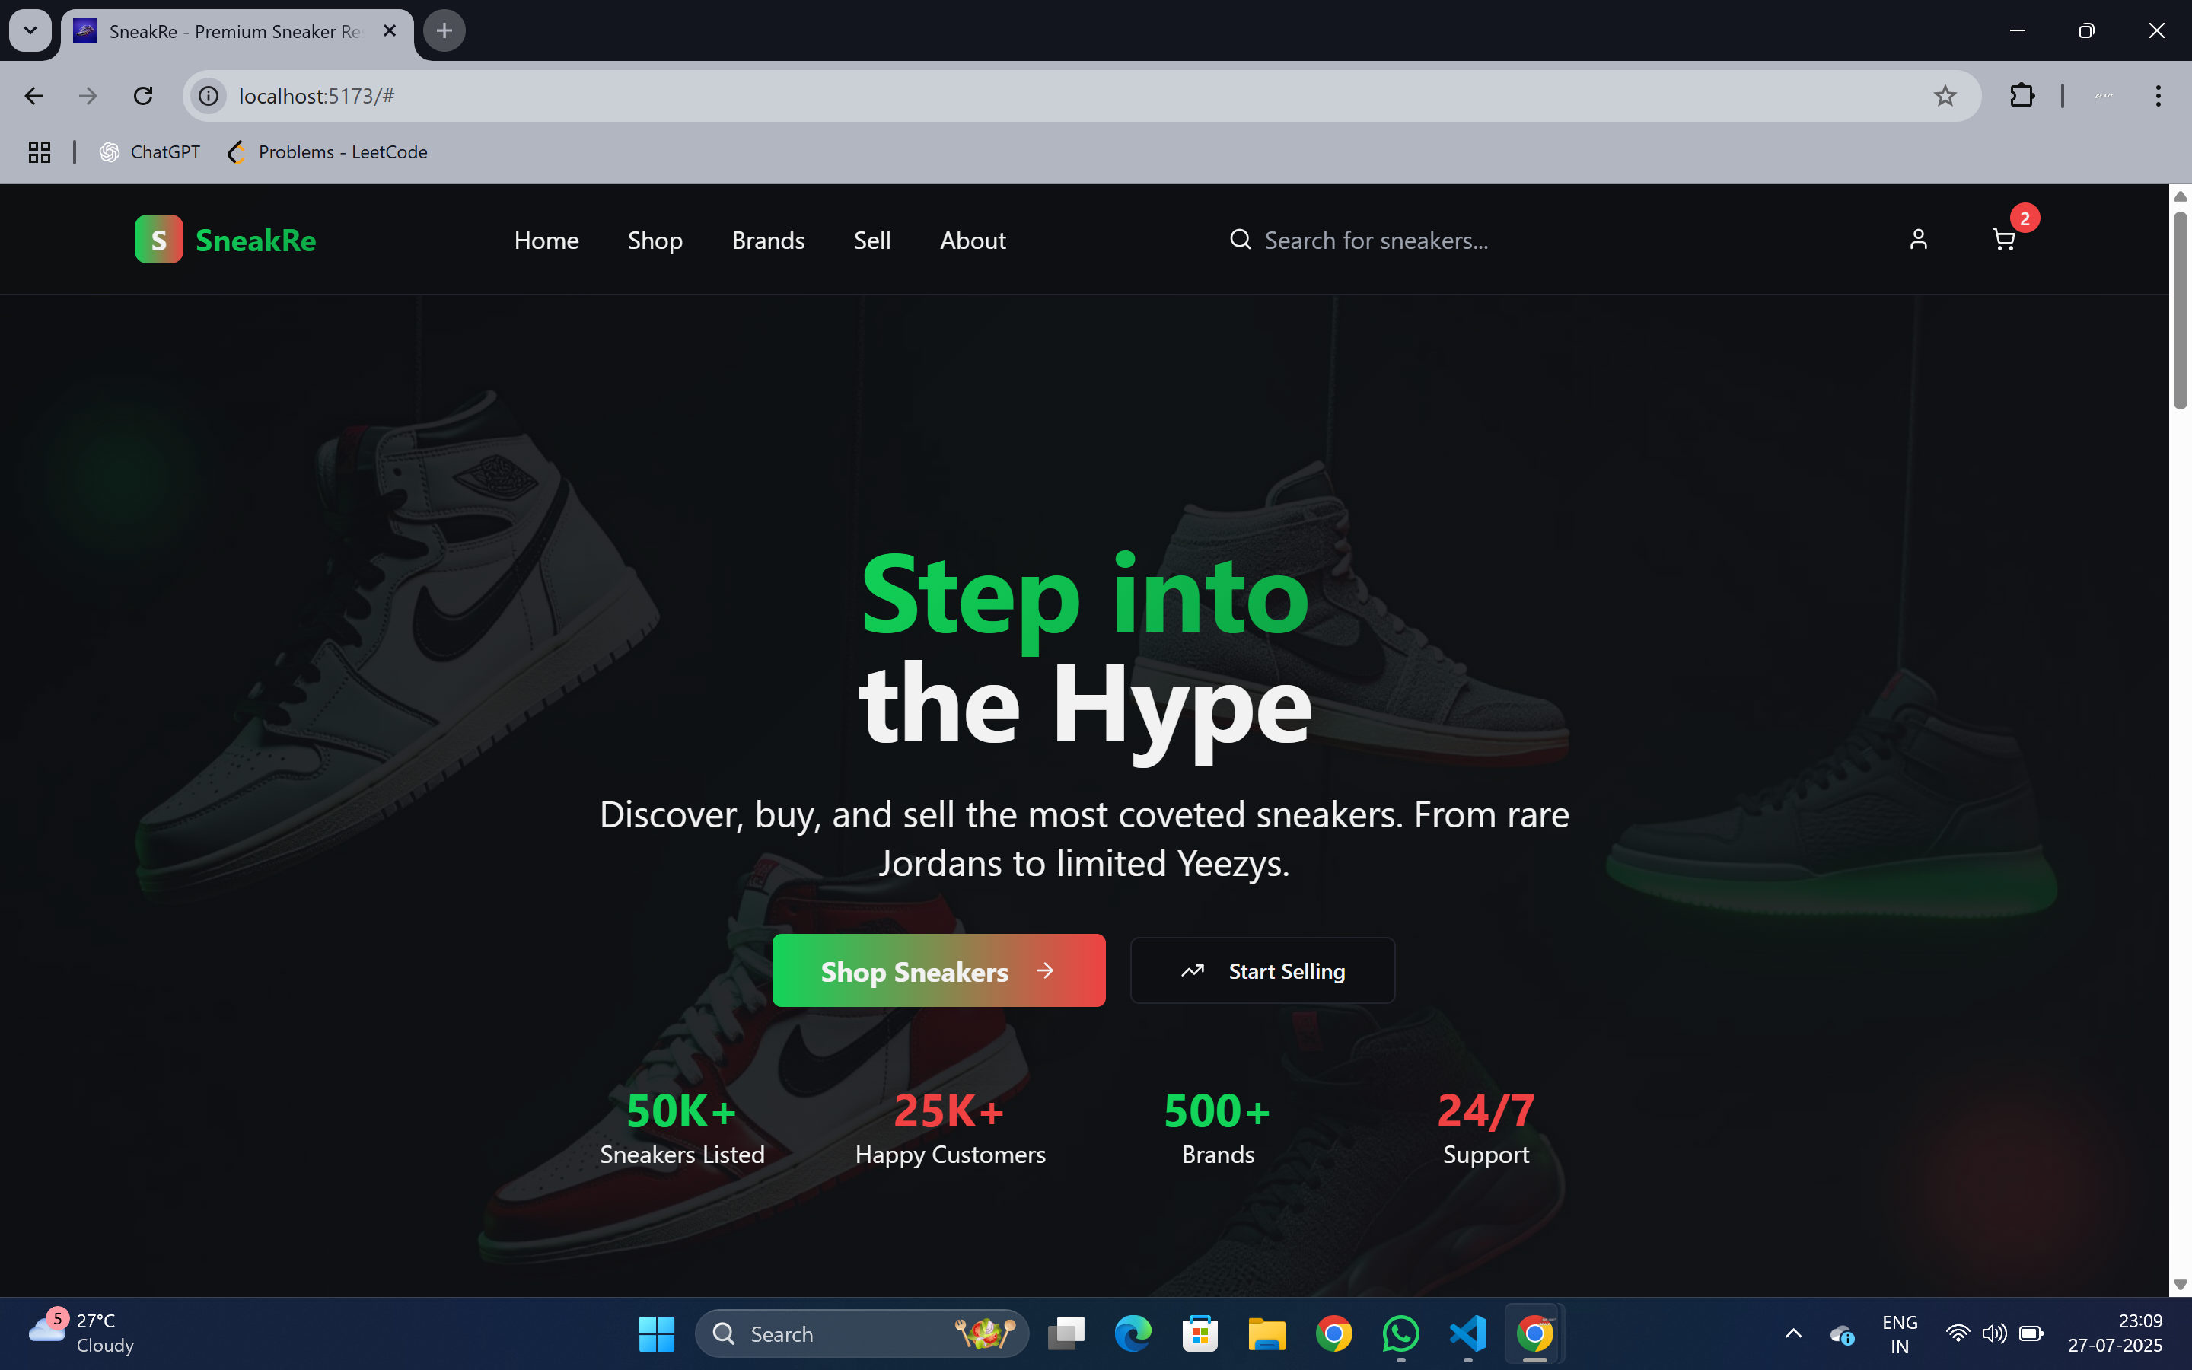Open the Brands navigation menu
The height and width of the screenshot is (1370, 2192).
coord(768,239)
